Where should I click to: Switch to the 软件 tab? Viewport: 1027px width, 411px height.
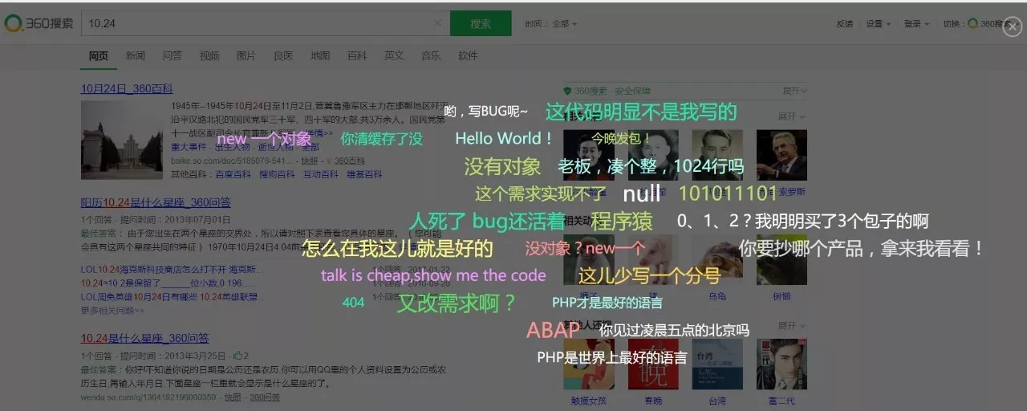(x=468, y=56)
